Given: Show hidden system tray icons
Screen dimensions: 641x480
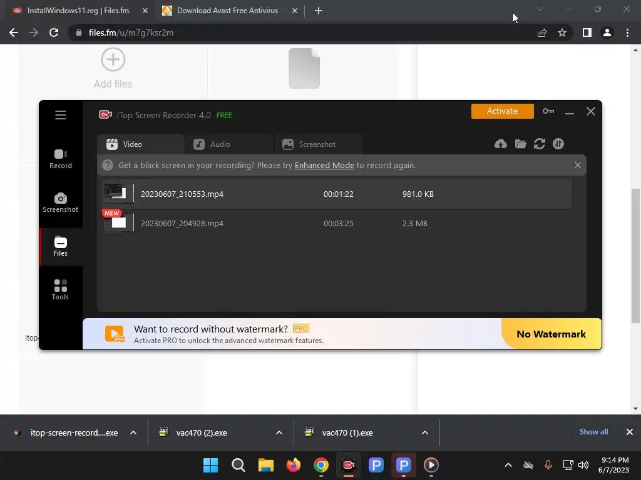Looking at the screenshot, I should point(508,465).
